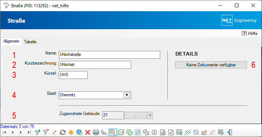
Task: Click the Kürzel field containing UHS
Action: (x=73, y=75)
